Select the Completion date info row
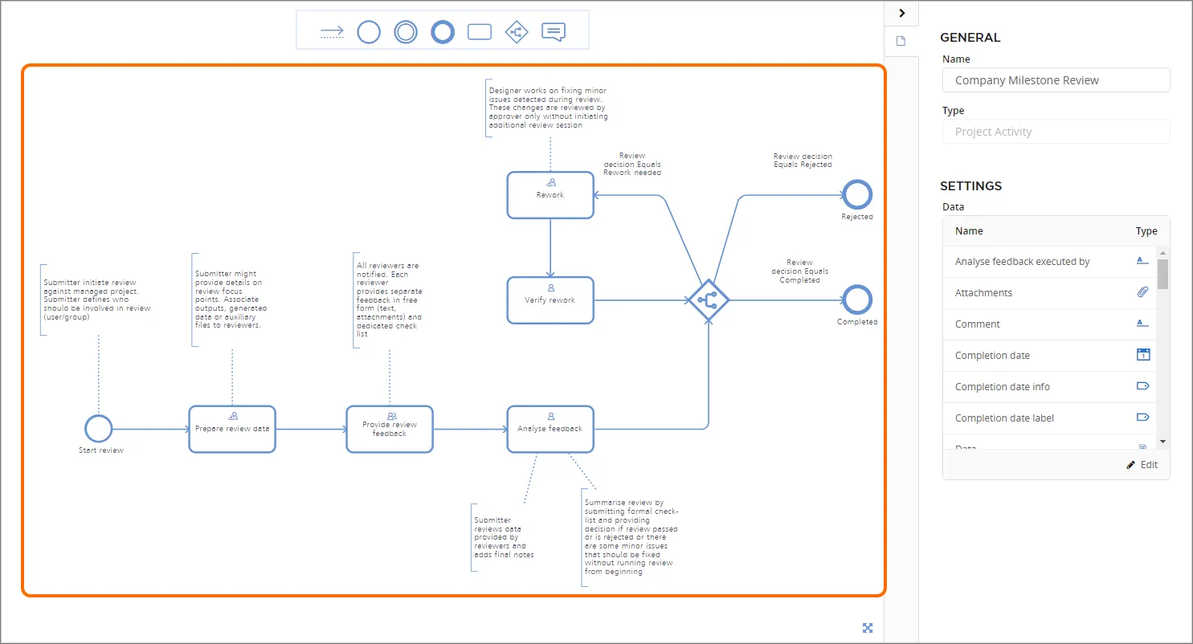The width and height of the screenshot is (1193, 644). point(1050,387)
